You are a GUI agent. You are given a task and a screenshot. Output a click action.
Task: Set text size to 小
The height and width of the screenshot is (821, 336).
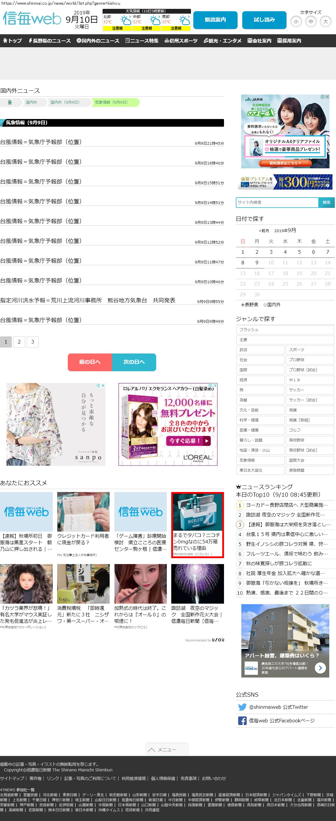click(296, 22)
